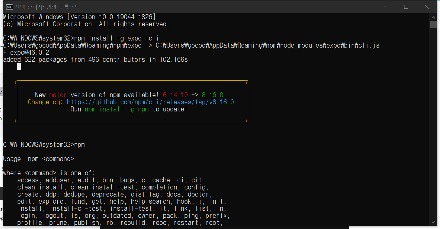Click the 'outdated' command name
440x229 pixels.
click(x=117, y=216)
